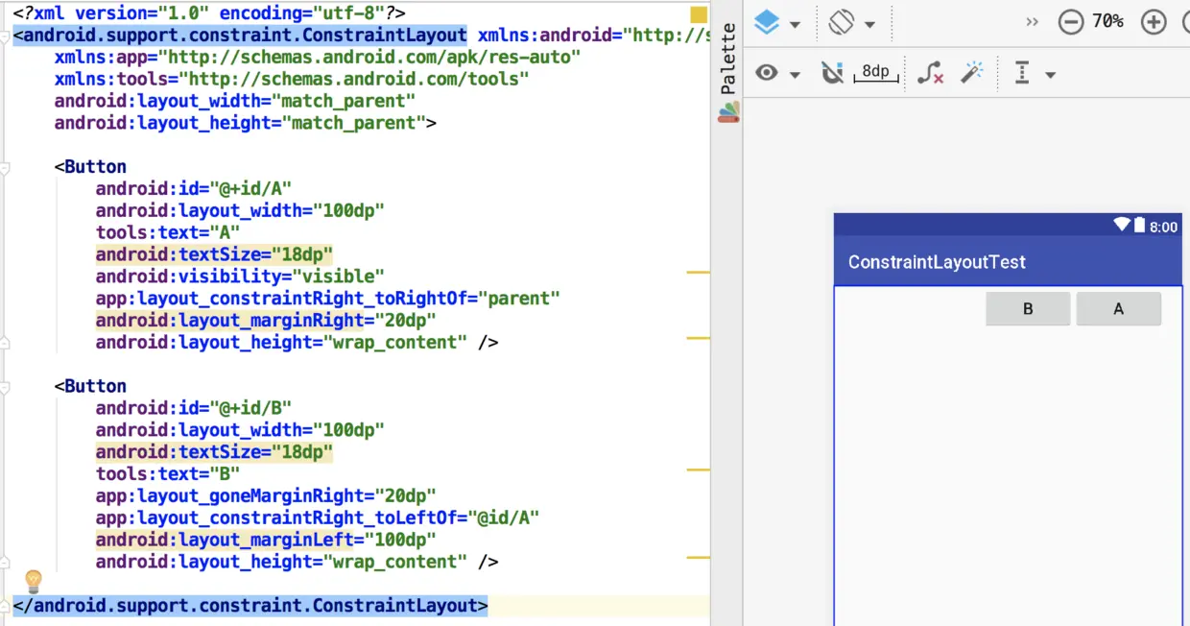Viewport: 1190px width, 626px height.
Task: Collapse the Button with id A fold marker
Action: [x=5, y=167]
